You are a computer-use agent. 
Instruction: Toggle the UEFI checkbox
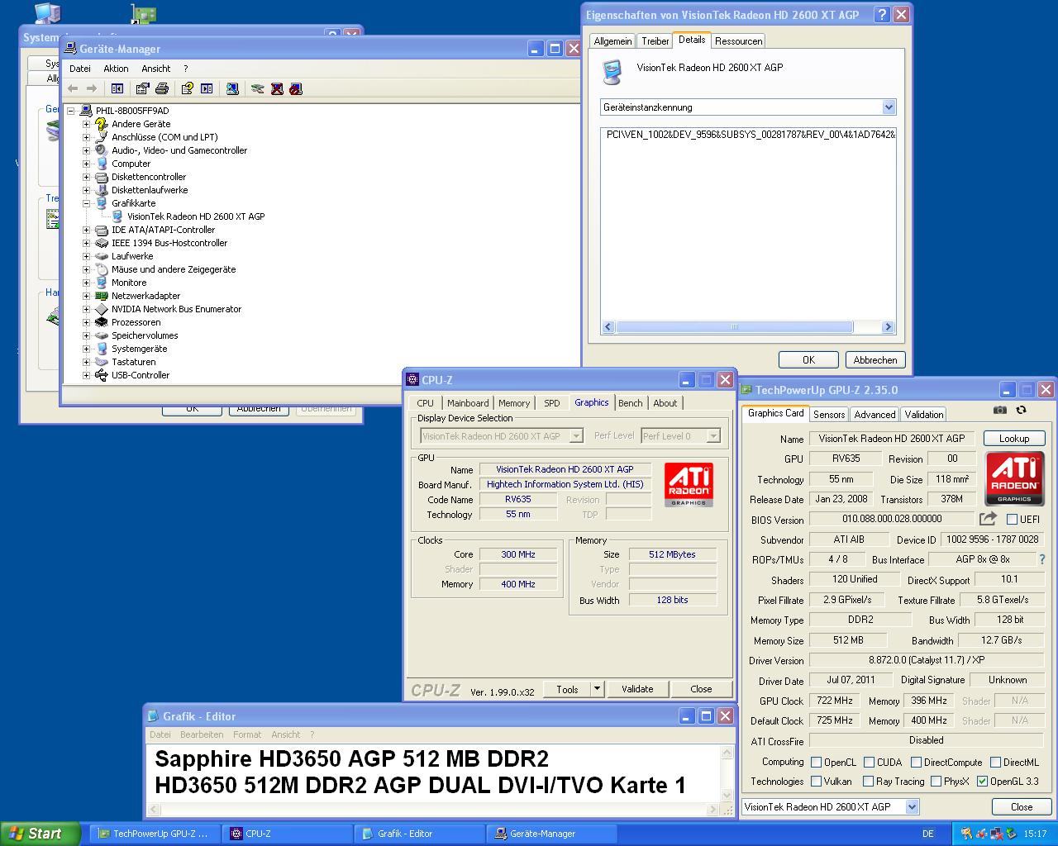tap(1012, 520)
